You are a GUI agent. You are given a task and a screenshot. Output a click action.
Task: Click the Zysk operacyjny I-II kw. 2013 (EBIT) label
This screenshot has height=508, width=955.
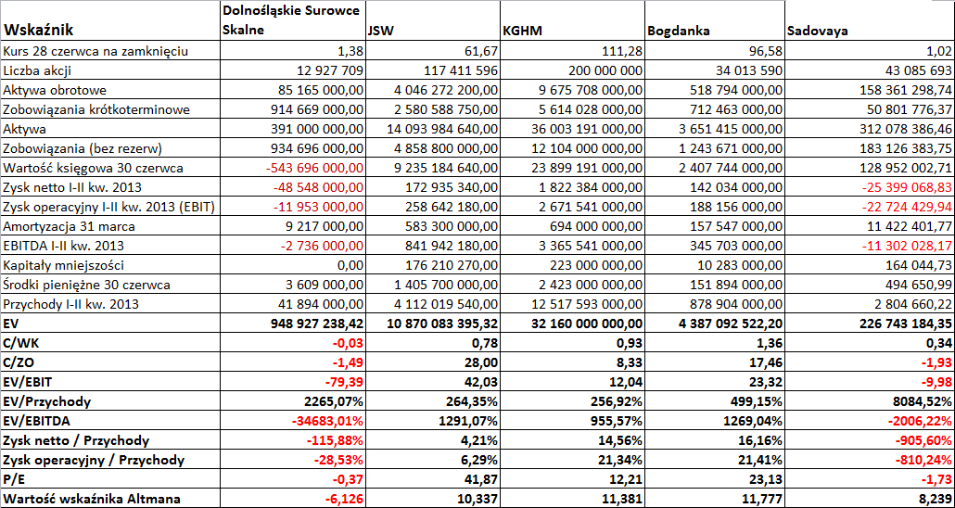(x=109, y=207)
